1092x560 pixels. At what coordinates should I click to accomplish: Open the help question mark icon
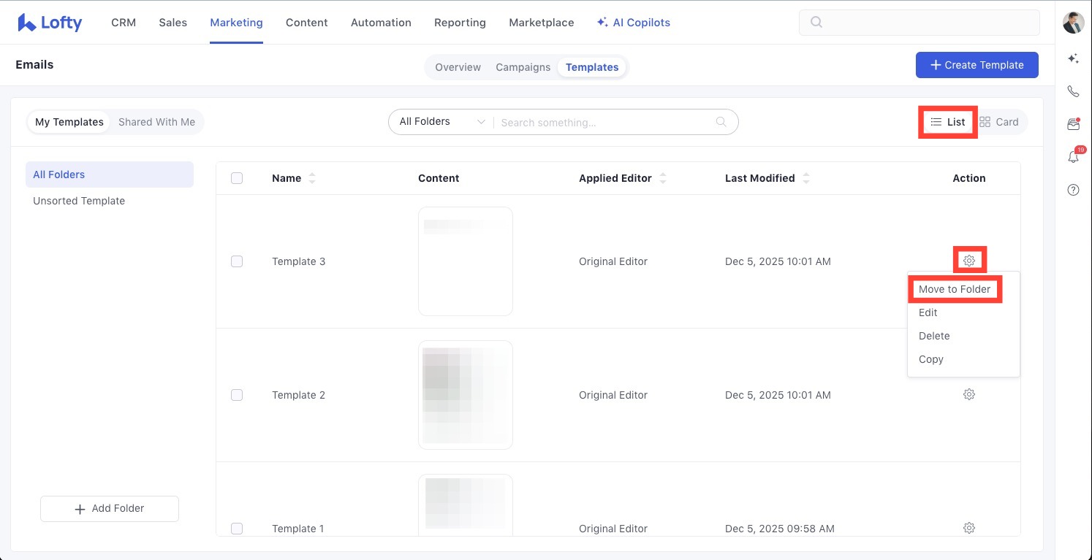pos(1073,190)
